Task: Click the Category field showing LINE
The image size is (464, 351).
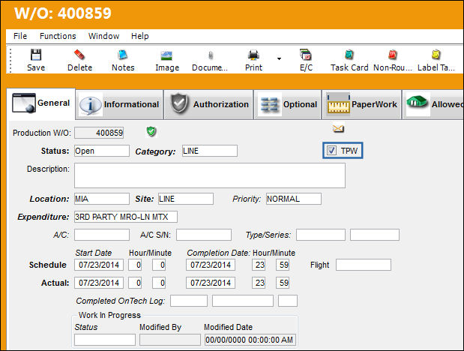Action: point(210,151)
